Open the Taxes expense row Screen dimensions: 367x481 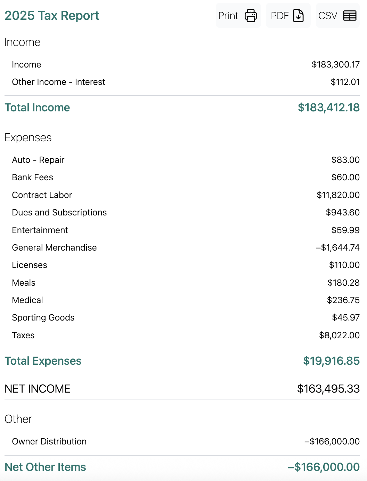tap(23, 336)
